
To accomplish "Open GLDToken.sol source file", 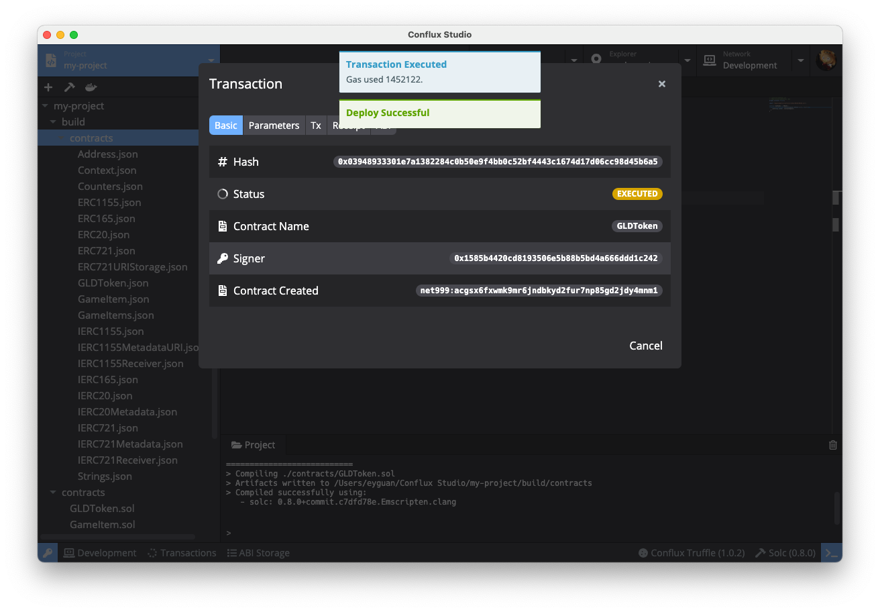I will point(102,509).
